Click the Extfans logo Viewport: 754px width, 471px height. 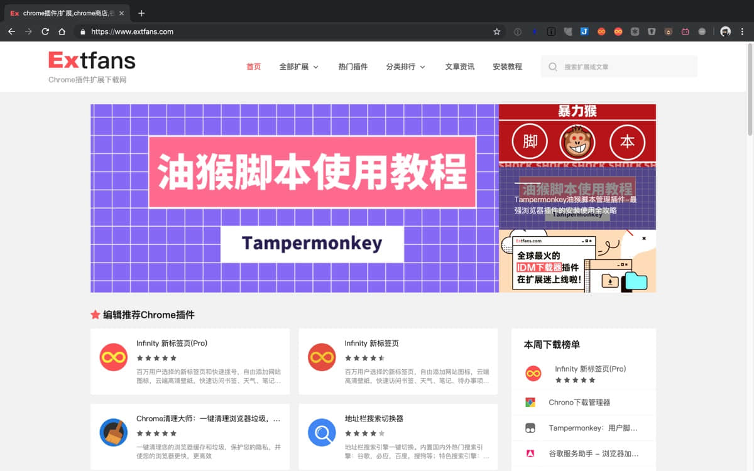pyautogui.click(x=92, y=60)
